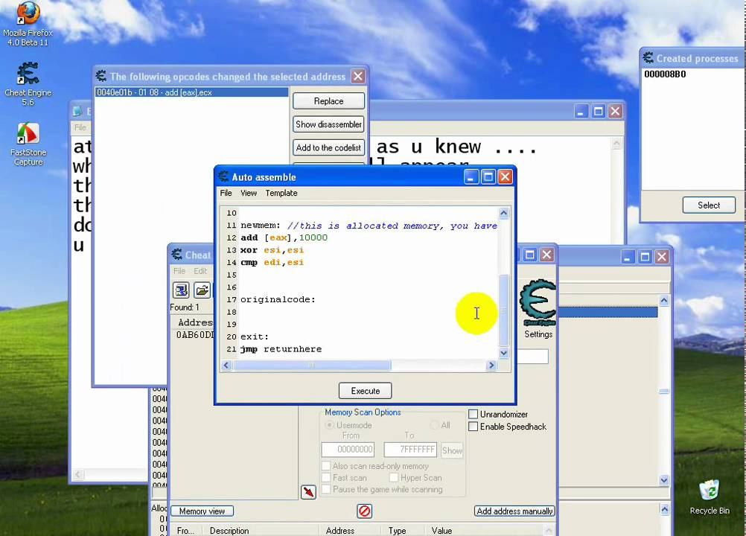Click red arrow add-to-address-list icon
This screenshot has width=746, height=536.
(x=308, y=492)
